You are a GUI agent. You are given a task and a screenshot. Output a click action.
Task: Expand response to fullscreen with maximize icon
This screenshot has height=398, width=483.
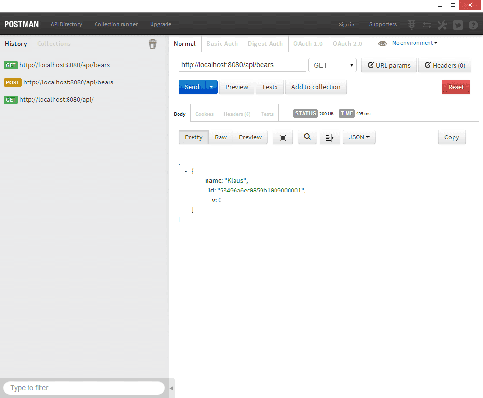click(282, 137)
